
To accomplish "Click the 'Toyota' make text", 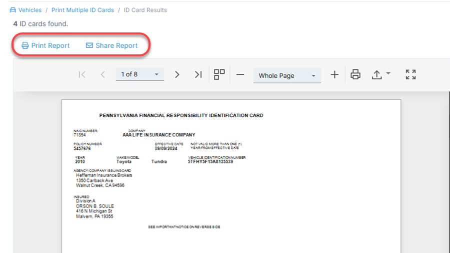I will pyautogui.click(x=124, y=162).
